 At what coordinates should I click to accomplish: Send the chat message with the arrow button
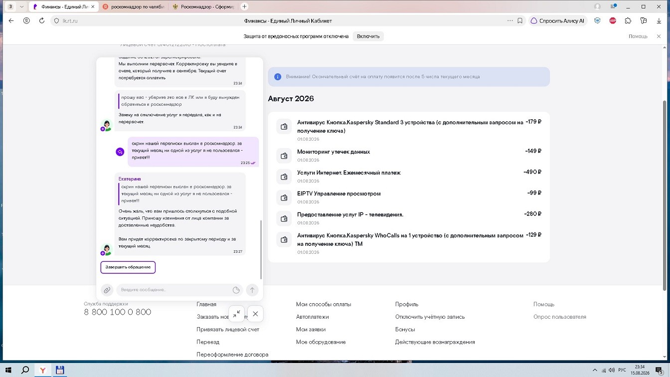(x=252, y=290)
